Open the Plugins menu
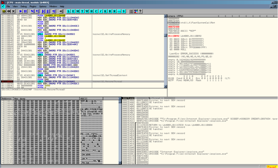The width and height of the screenshot is (278, 168). [x=33, y=6]
